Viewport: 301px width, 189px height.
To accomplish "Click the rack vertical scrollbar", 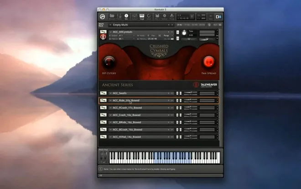I will tap(221, 87).
